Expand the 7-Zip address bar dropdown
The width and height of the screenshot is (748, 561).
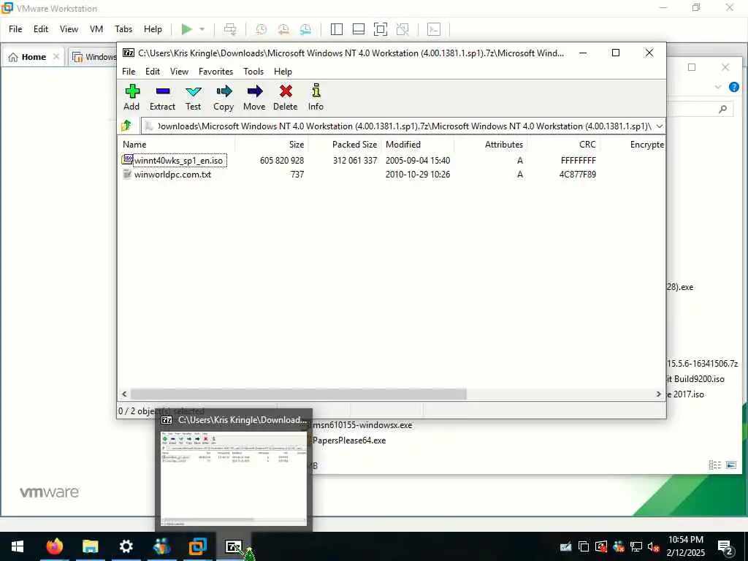click(x=660, y=126)
